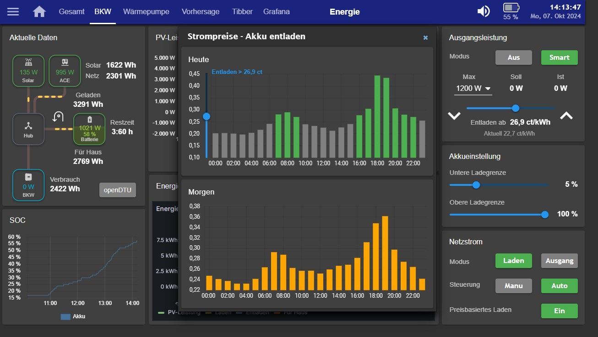
Task: Click the Ist 0 W value
Action: pos(560,88)
